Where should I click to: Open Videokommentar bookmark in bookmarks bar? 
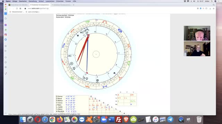pos(17,12)
